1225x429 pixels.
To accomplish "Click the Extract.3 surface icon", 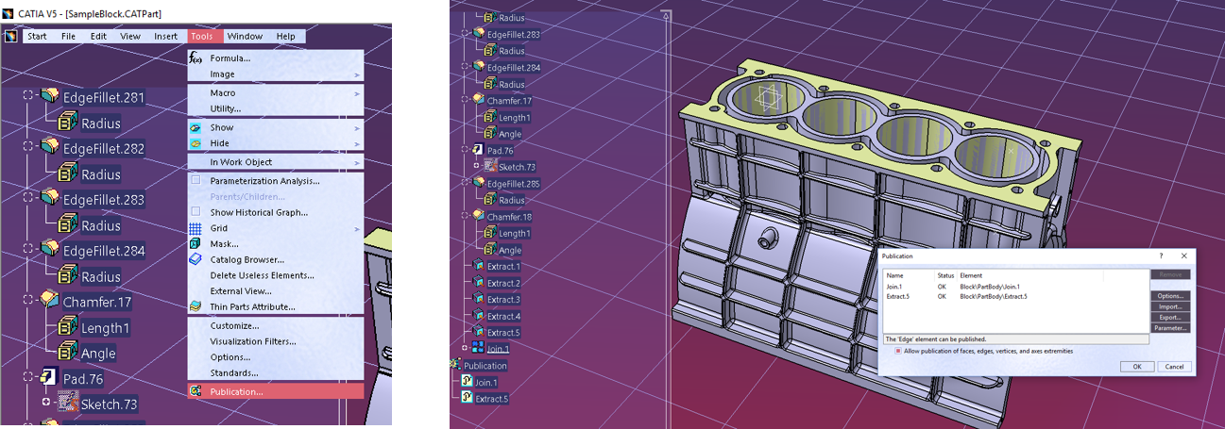I will point(478,300).
